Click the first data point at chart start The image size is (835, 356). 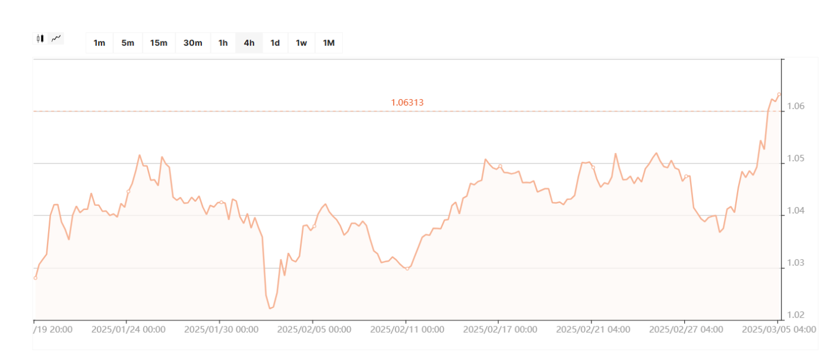(35, 278)
